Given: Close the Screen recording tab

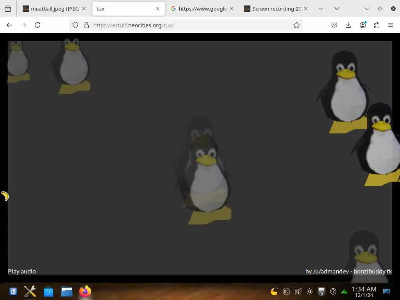Looking at the screenshot, I should (306, 9).
